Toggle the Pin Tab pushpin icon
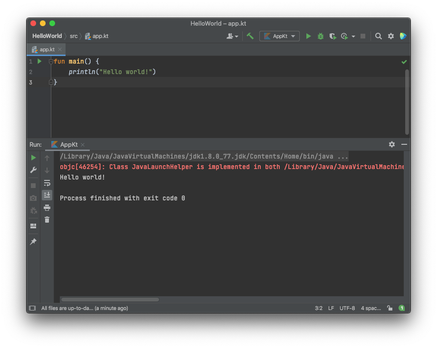The width and height of the screenshot is (437, 348). [33, 241]
